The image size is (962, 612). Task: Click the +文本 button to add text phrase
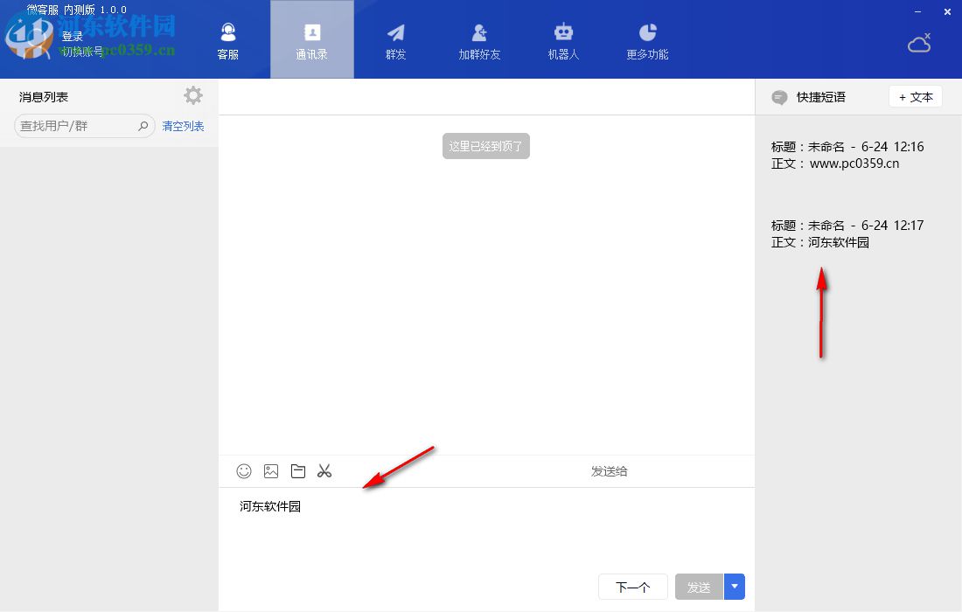915,97
